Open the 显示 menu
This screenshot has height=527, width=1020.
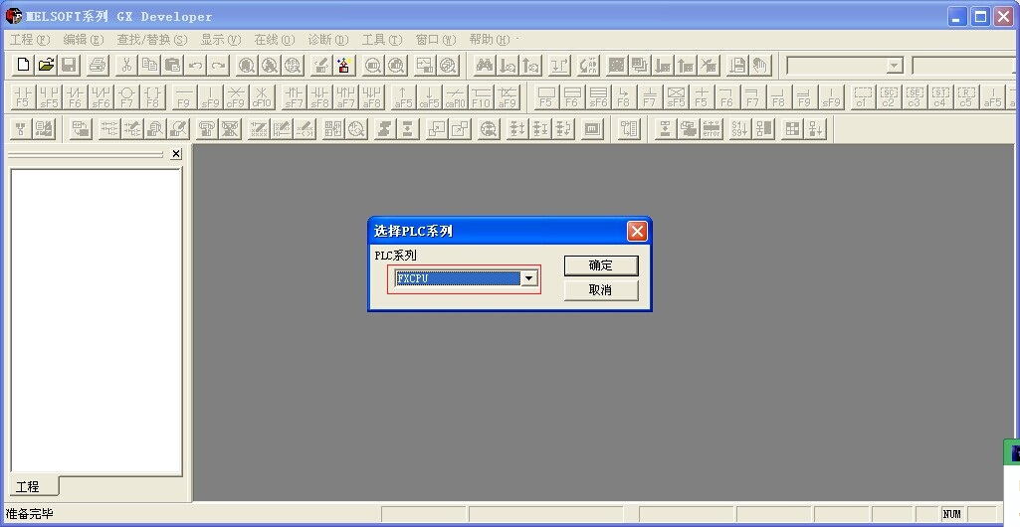click(x=221, y=40)
